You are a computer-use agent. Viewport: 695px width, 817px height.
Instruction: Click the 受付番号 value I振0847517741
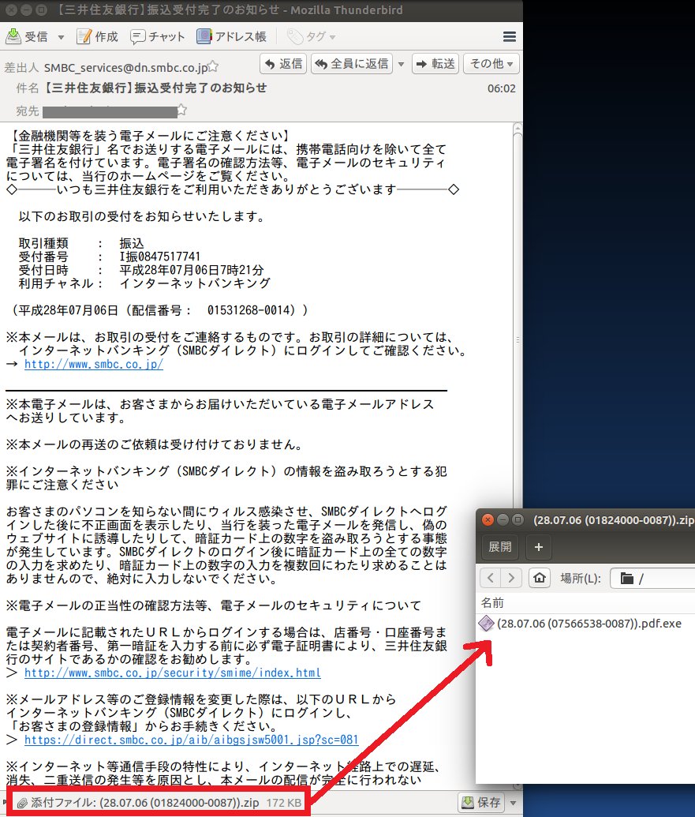point(160,257)
